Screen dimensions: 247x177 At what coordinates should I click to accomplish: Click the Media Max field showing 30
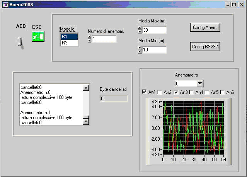[x=154, y=30]
